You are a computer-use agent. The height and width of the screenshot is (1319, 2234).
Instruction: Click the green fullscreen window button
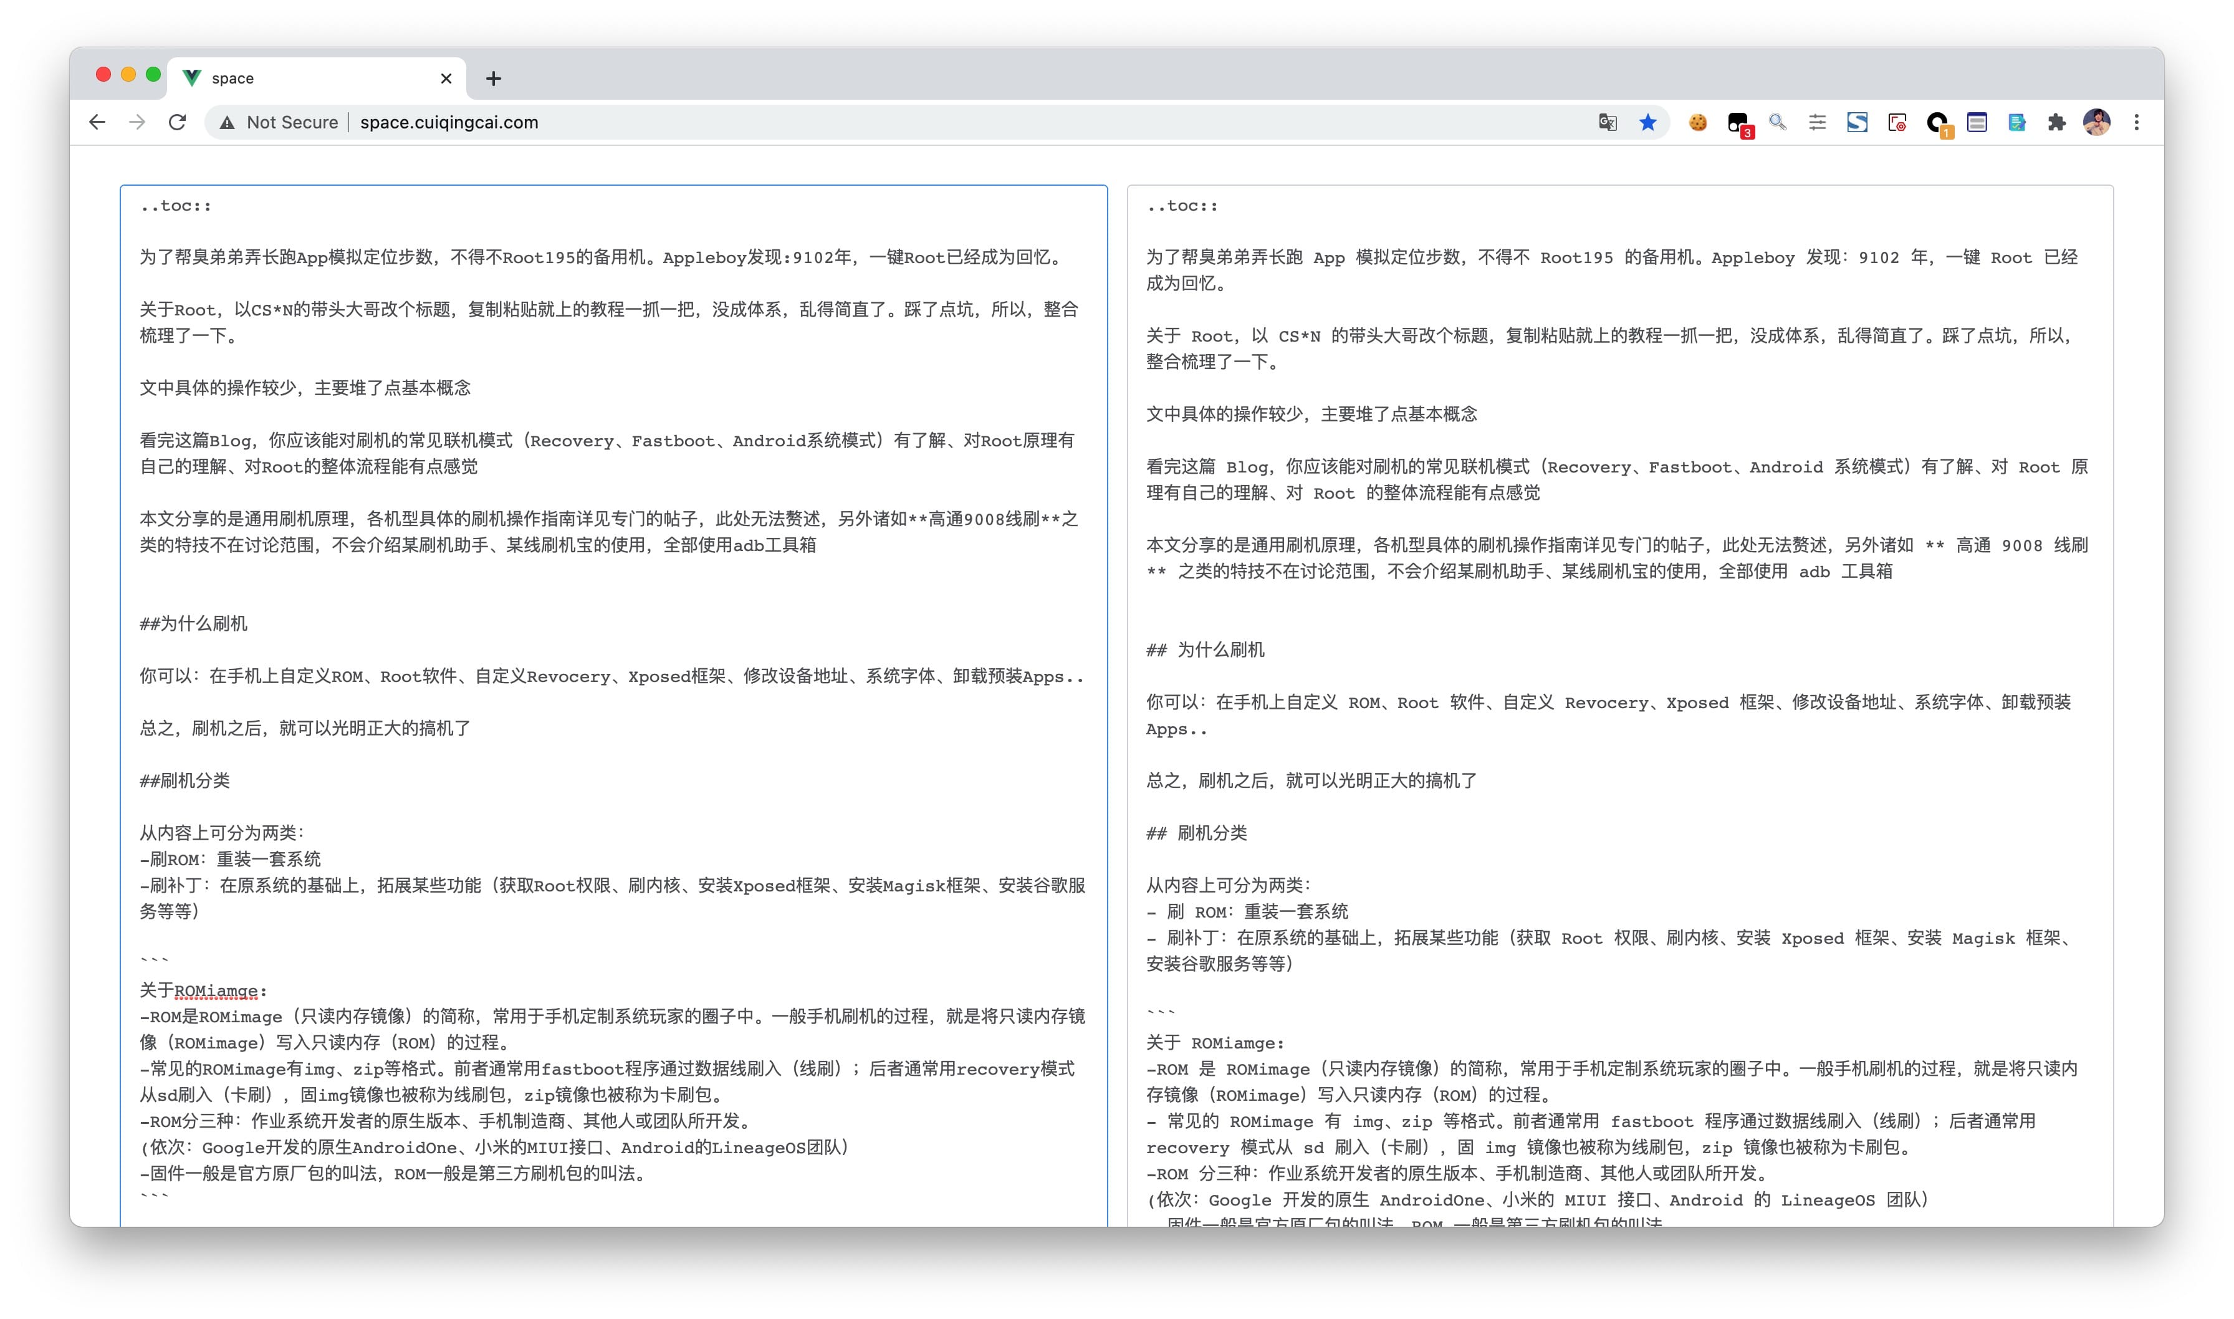(x=153, y=75)
